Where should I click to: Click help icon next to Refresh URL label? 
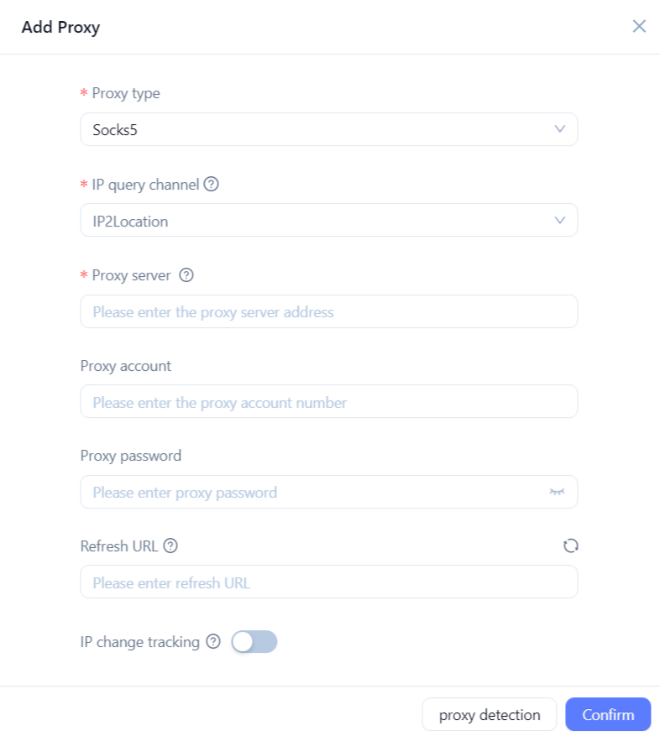(170, 546)
